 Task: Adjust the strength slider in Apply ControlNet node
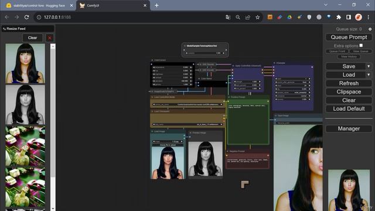pos(247,81)
